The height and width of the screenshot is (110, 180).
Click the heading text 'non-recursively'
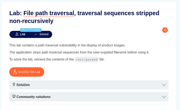tap(31, 21)
